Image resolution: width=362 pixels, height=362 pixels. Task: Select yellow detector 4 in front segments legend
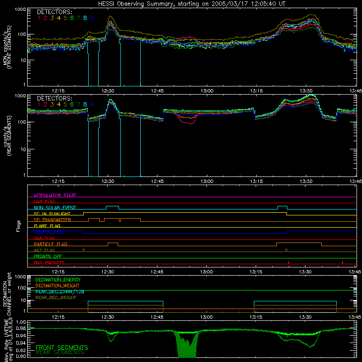pos(59,18)
